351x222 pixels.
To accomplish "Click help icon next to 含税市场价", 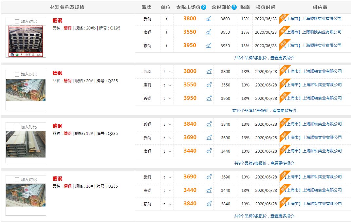I will (203, 8).
